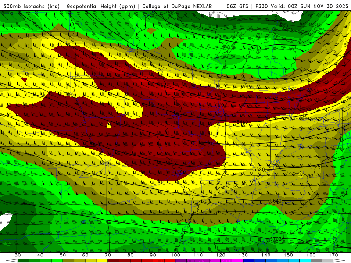Click the 5580 height contour label

point(259,170)
